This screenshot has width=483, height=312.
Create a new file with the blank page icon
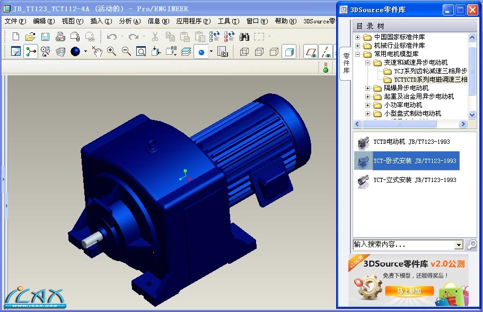(x=16, y=37)
